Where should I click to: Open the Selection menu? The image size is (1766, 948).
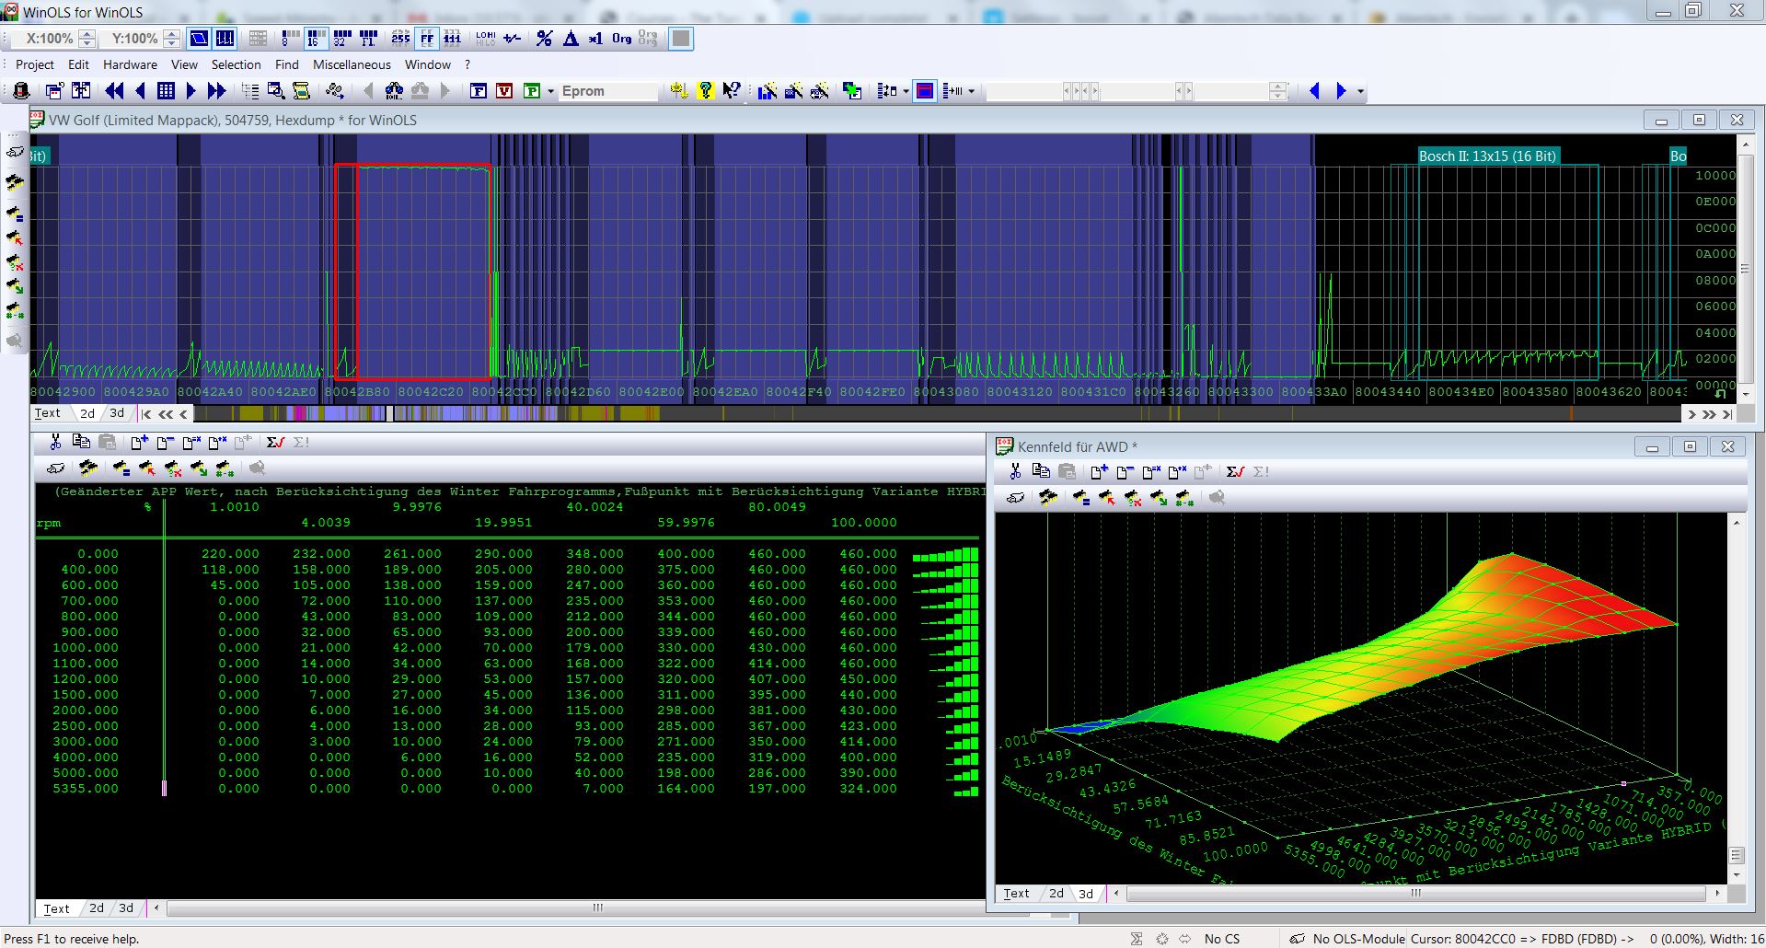coord(236,64)
